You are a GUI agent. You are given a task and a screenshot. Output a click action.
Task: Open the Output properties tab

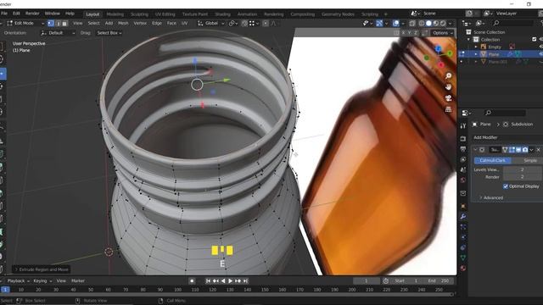point(463,149)
